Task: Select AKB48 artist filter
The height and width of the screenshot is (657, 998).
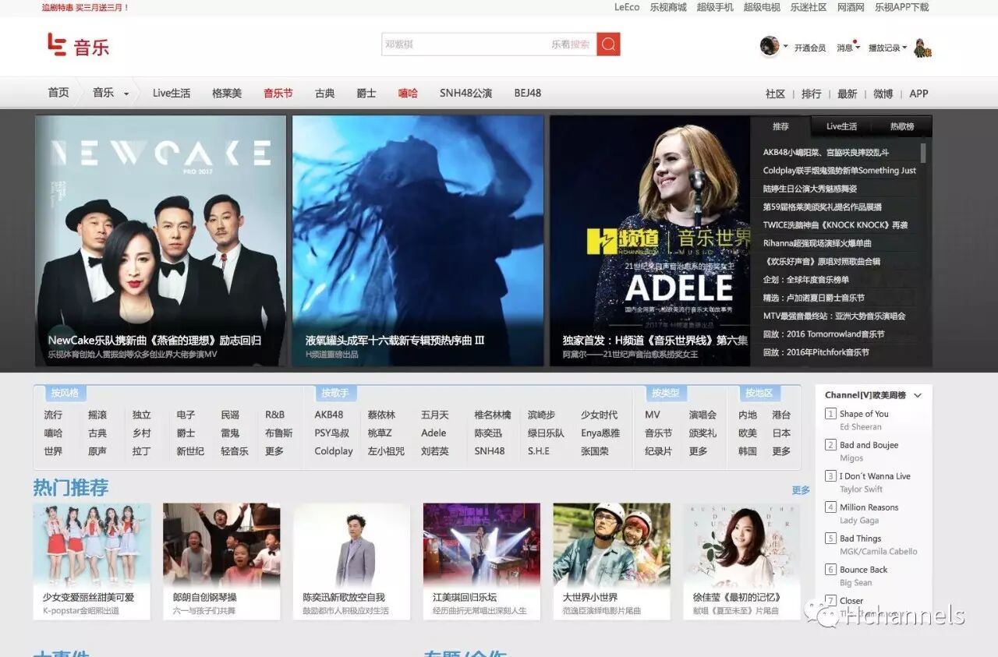Action: click(x=329, y=415)
